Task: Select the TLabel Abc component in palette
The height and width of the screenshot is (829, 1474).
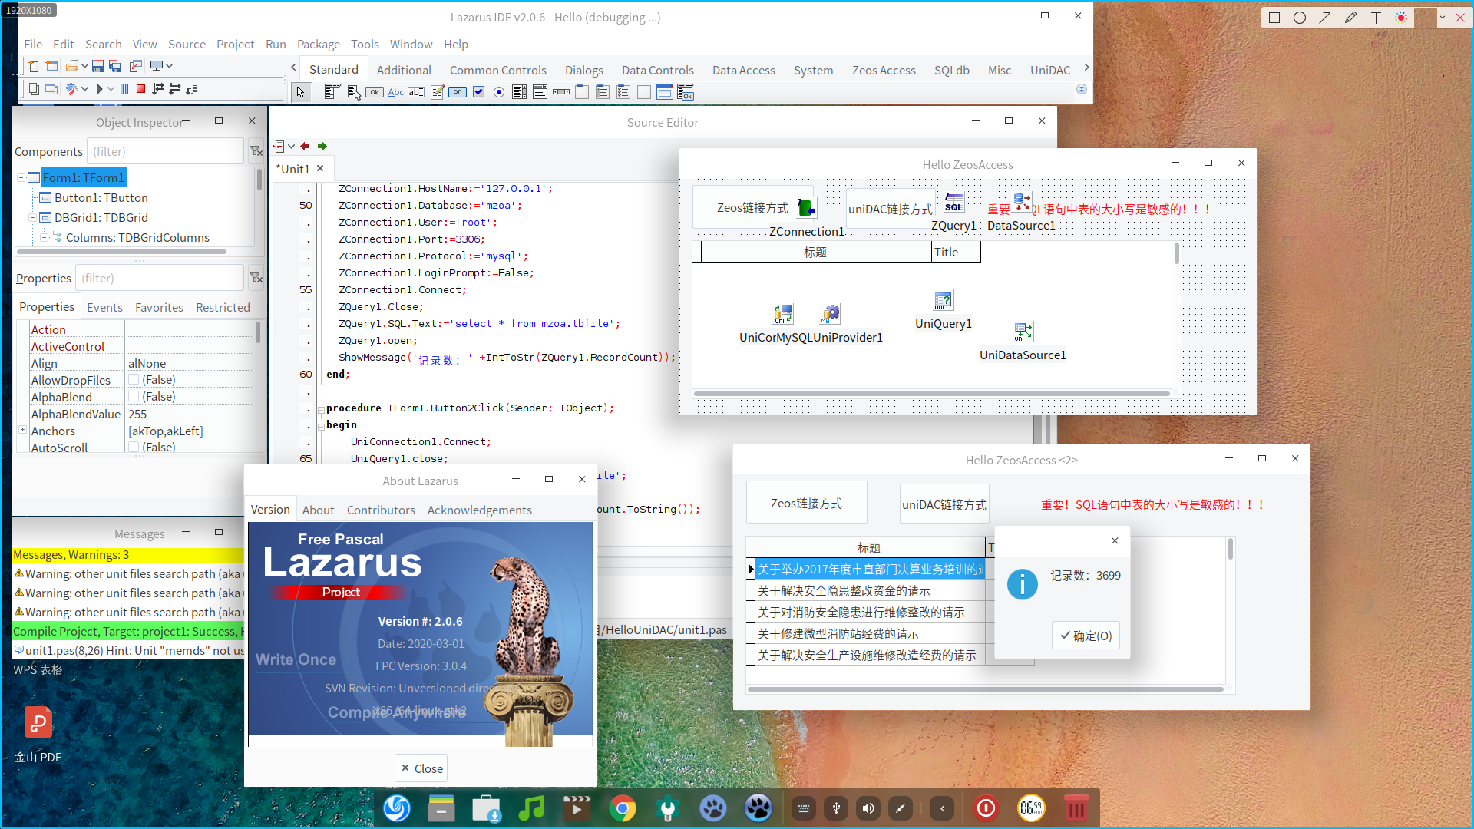Action: 395,92
